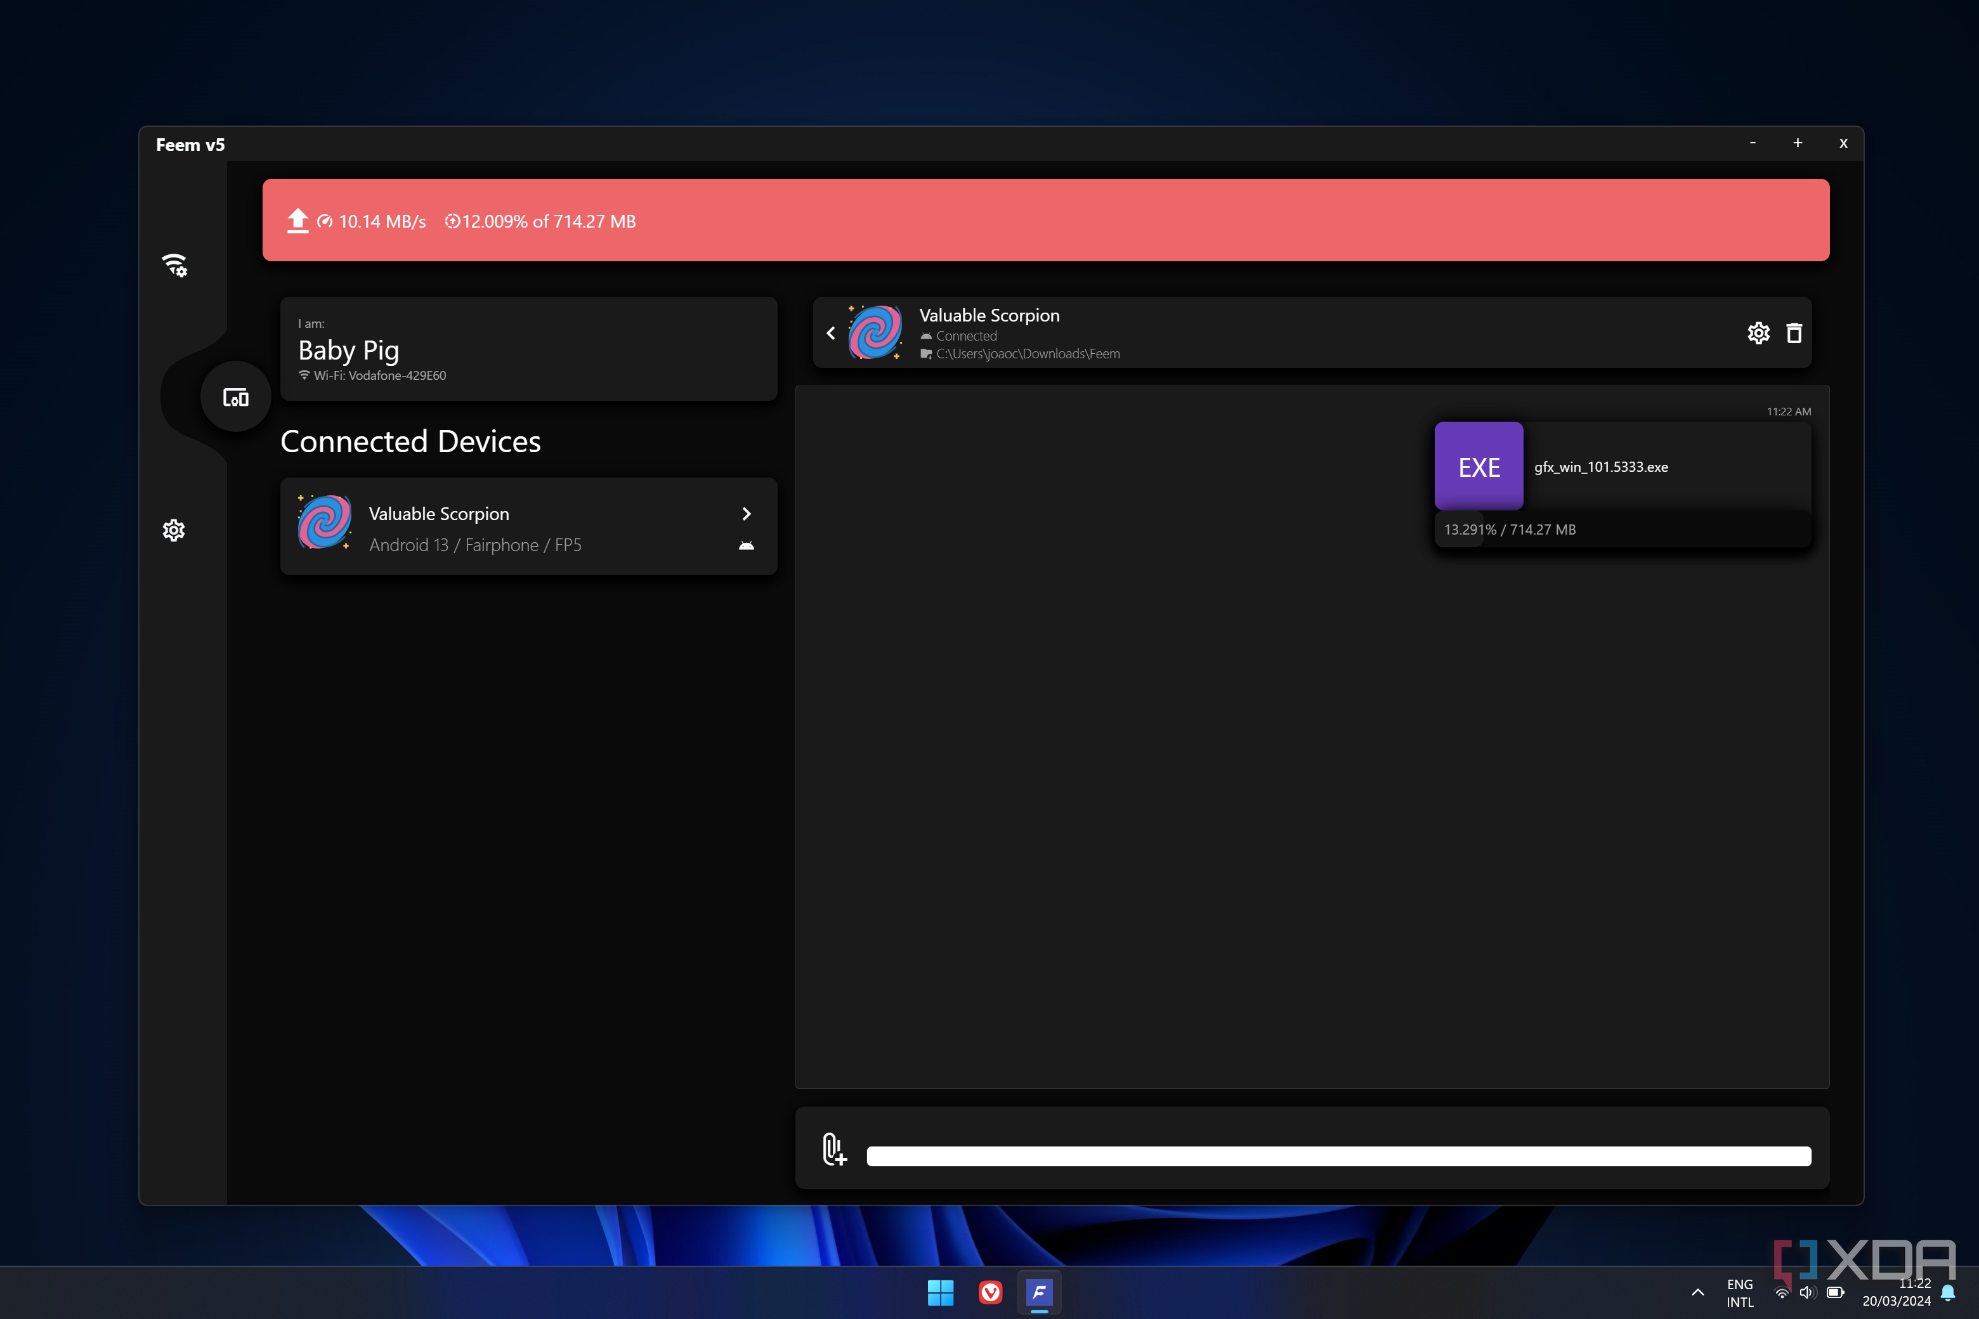Expand Valuable Scorpion device with right chevron
Screen dimensions: 1979x1319
click(747, 514)
